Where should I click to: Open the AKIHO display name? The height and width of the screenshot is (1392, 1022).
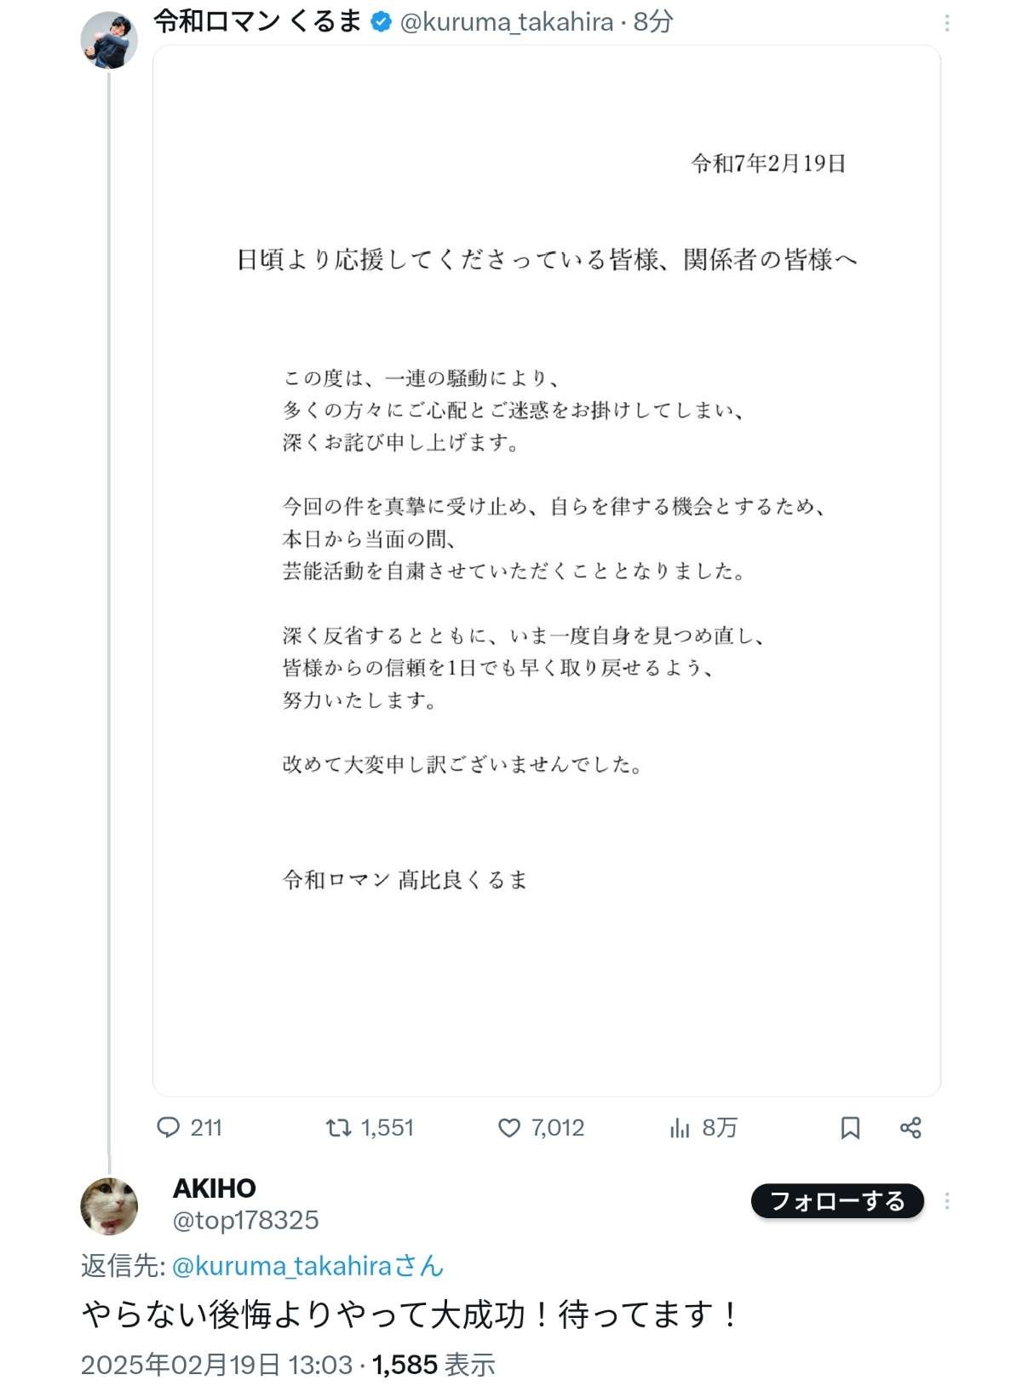point(214,1188)
